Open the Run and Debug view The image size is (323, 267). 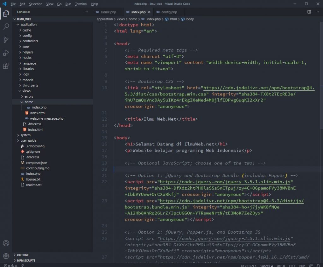click(6, 53)
